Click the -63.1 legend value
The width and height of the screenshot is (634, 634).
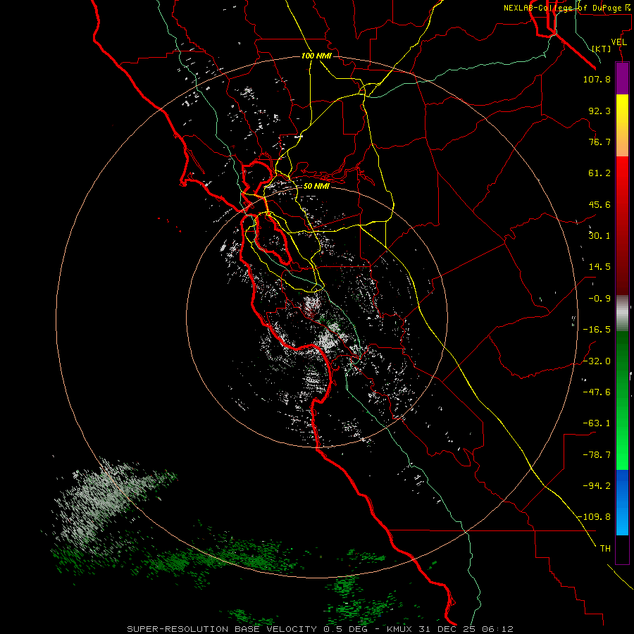597,423
